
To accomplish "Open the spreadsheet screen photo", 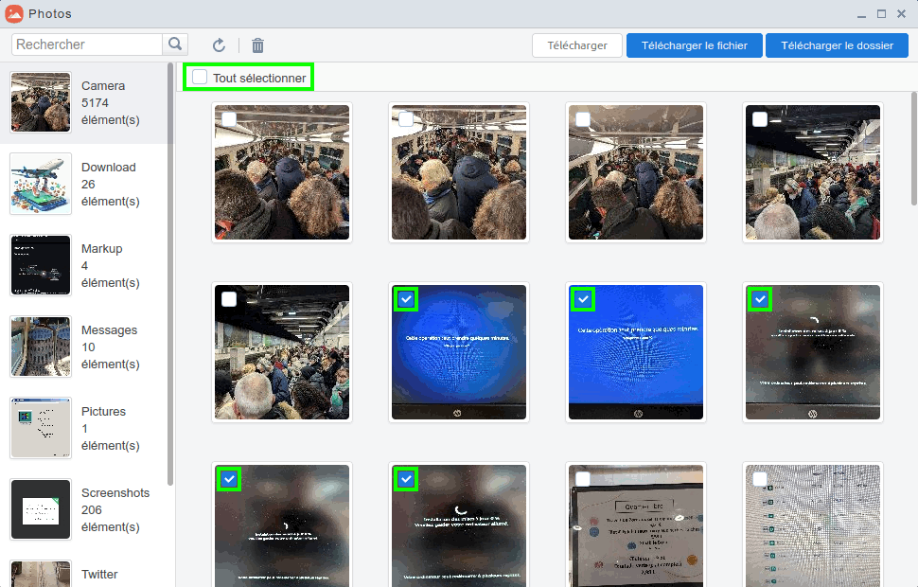I will 813,526.
